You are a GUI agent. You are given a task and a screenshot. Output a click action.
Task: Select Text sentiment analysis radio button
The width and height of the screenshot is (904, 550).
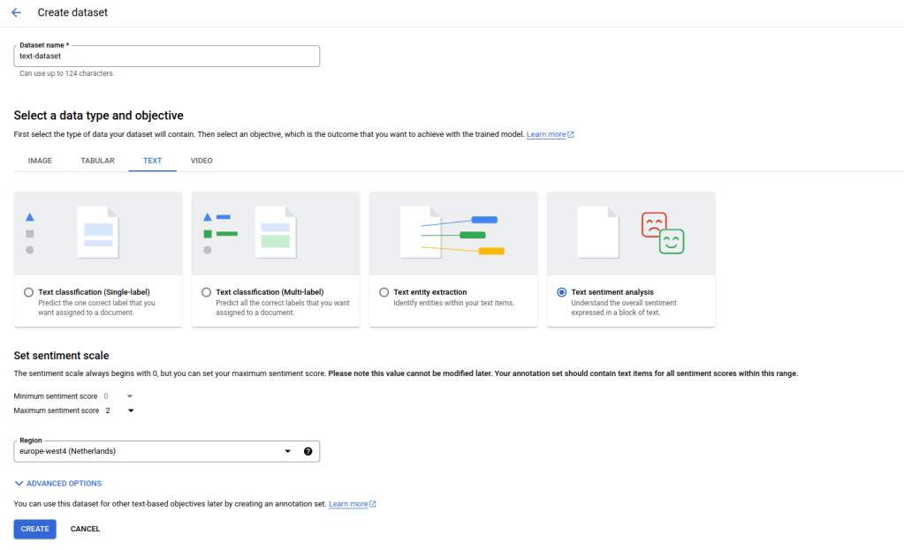[562, 292]
